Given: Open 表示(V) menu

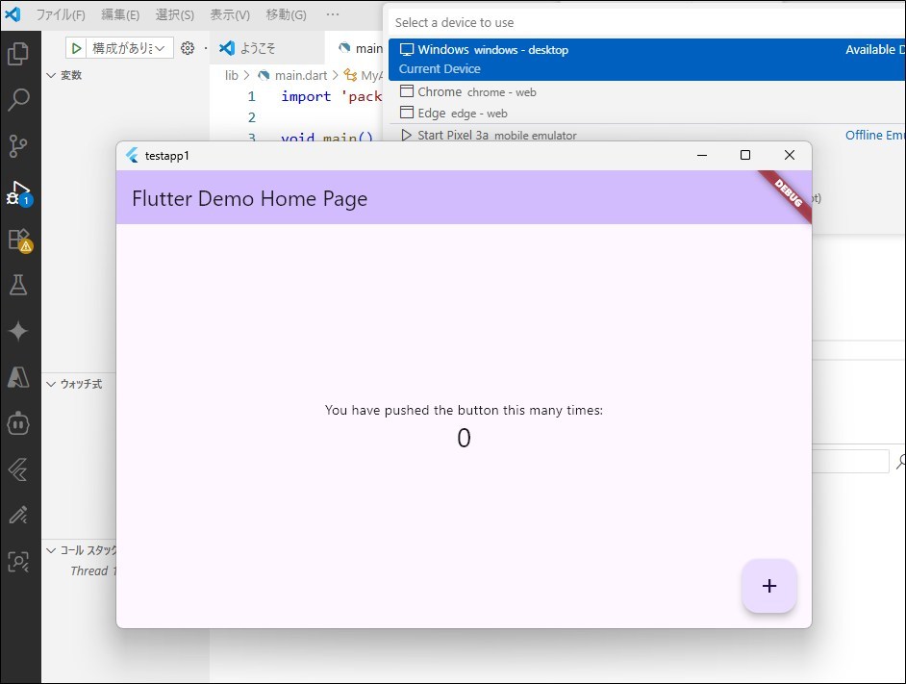Looking at the screenshot, I should (x=230, y=14).
